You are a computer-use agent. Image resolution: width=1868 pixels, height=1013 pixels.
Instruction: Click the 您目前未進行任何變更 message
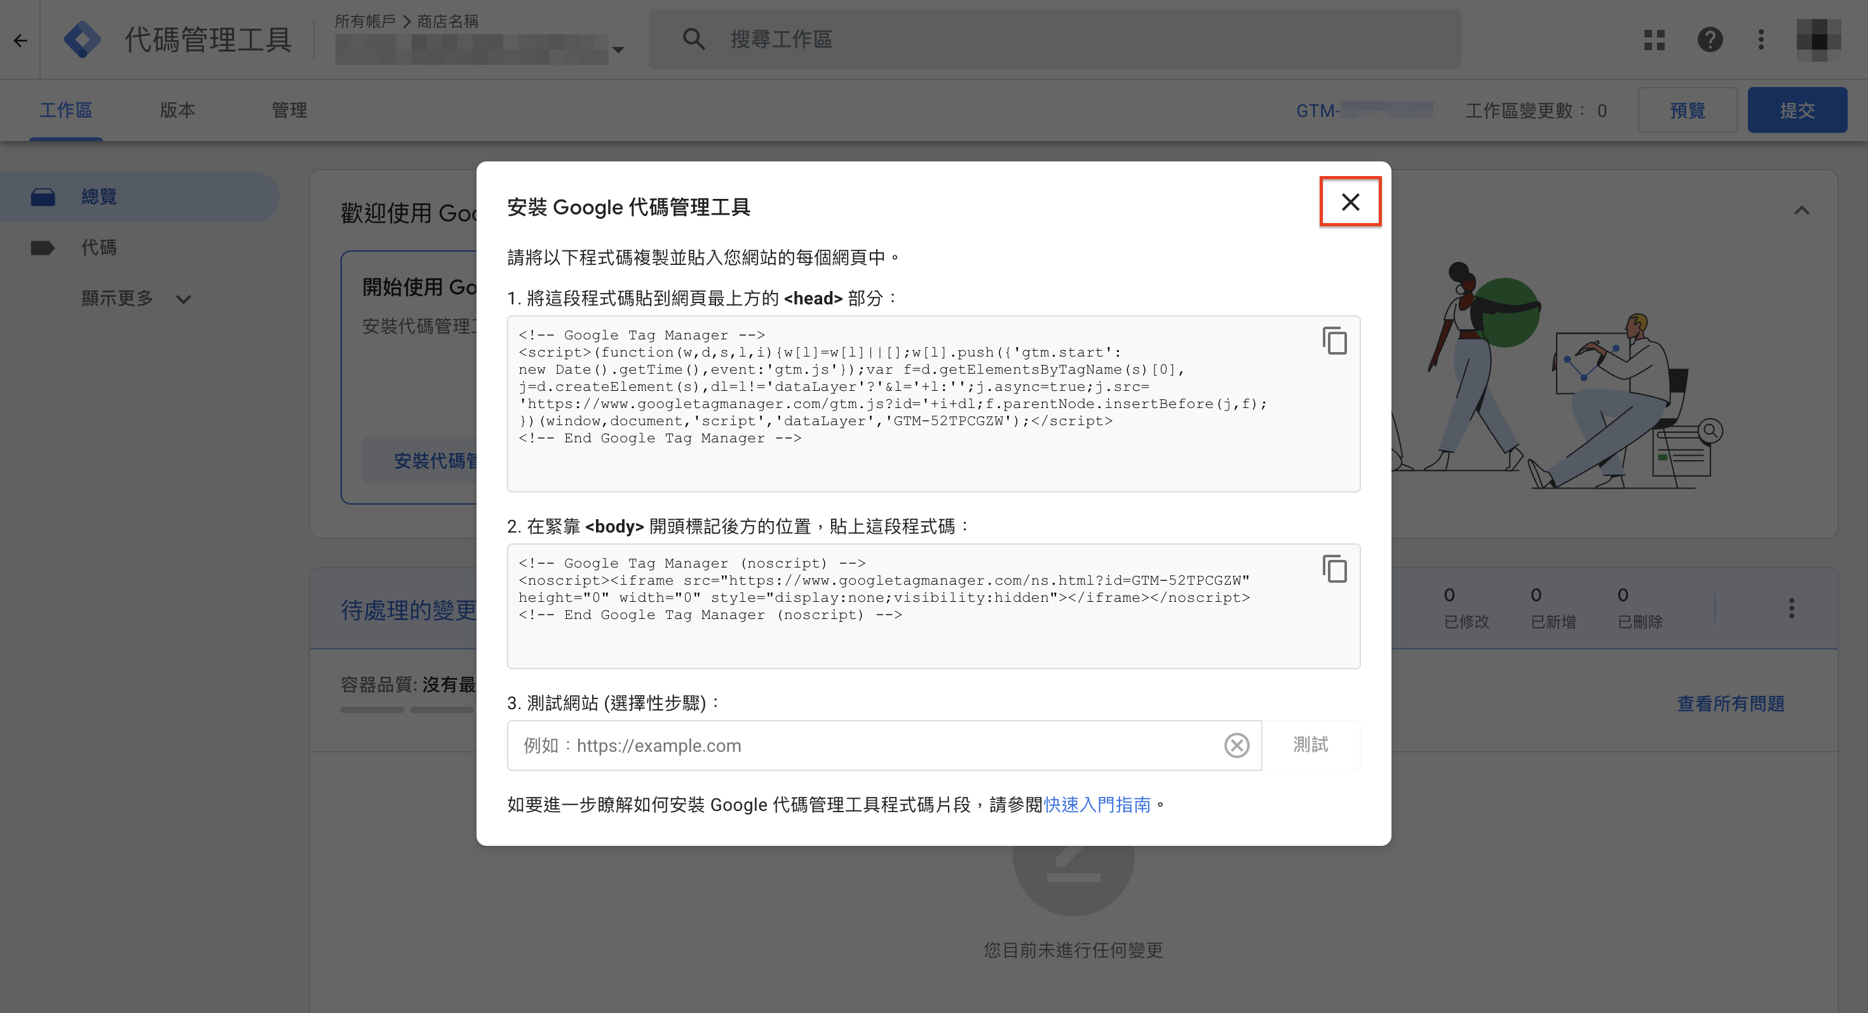pos(1073,950)
